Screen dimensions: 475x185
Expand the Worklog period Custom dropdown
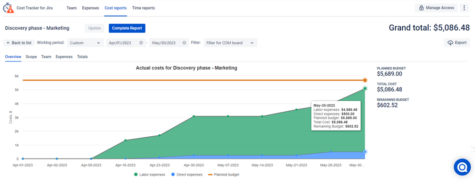pos(85,43)
